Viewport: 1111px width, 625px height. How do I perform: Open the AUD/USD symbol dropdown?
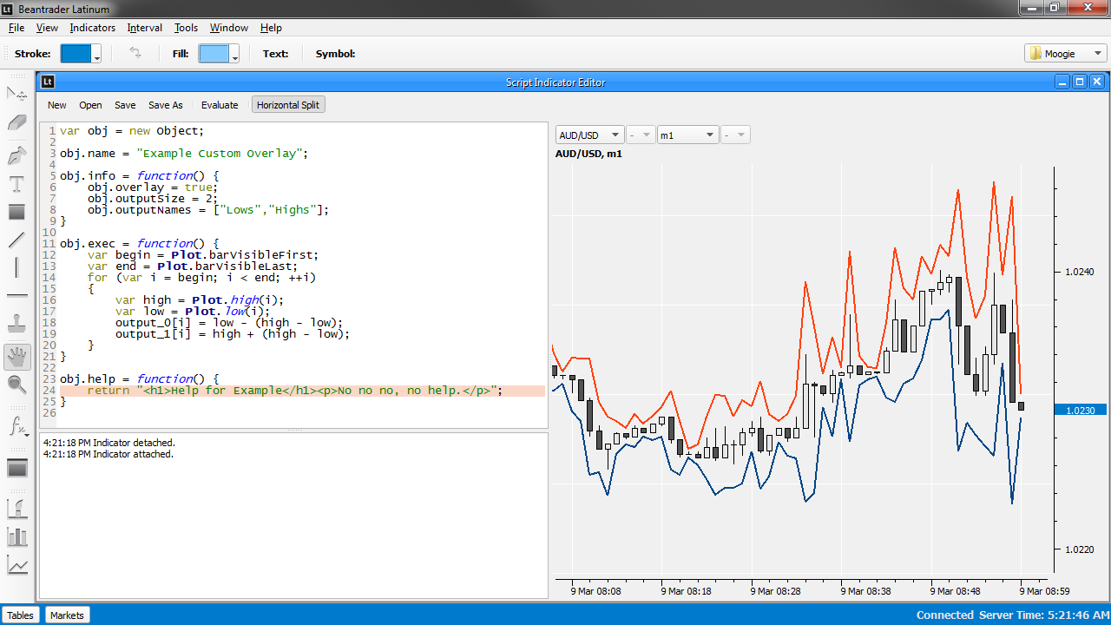tap(590, 135)
